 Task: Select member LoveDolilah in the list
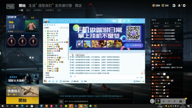pos(52,36)
